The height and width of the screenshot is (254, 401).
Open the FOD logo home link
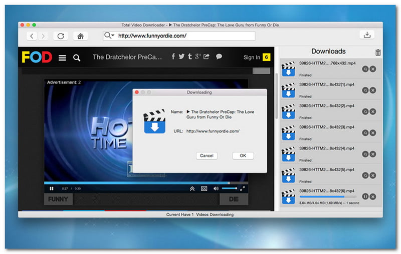(x=37, y=57)
